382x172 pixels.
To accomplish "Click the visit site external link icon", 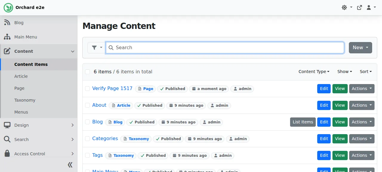I will coord(360,7).
